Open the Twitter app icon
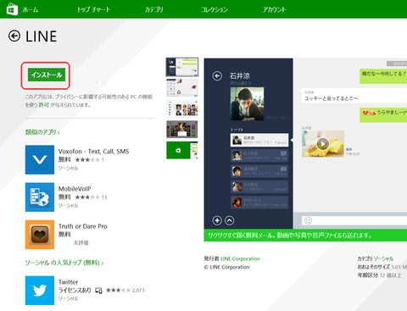 click(x=40, y=291)
